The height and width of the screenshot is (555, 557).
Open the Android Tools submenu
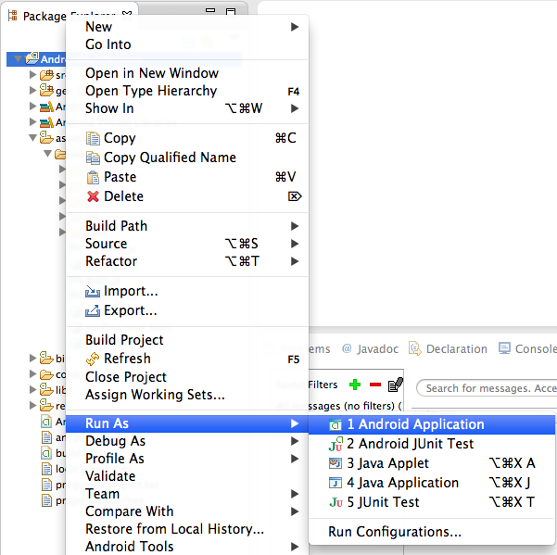click(187, 547)
